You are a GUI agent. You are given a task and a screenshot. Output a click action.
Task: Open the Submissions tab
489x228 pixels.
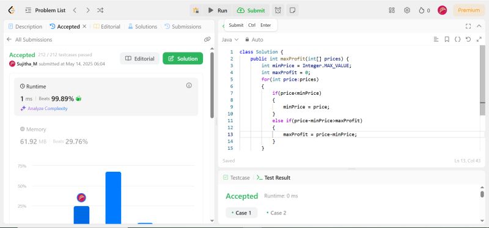point(183,26)
